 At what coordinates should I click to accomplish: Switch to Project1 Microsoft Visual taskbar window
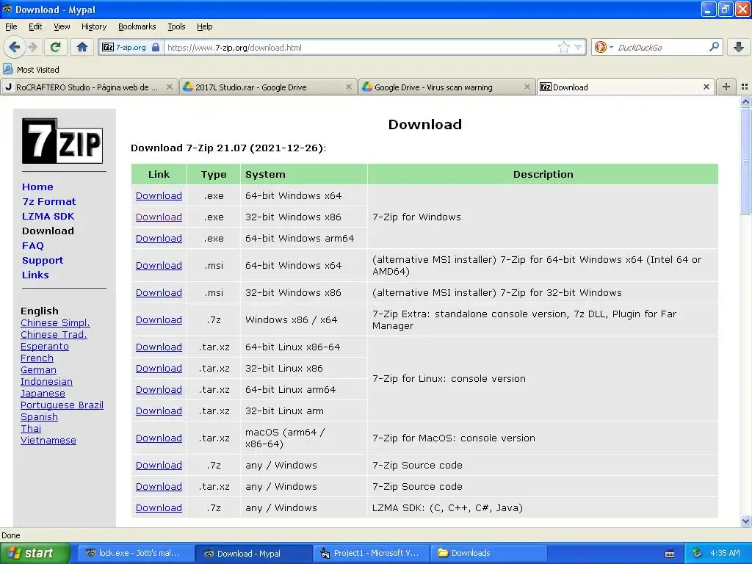coord(371,554)
